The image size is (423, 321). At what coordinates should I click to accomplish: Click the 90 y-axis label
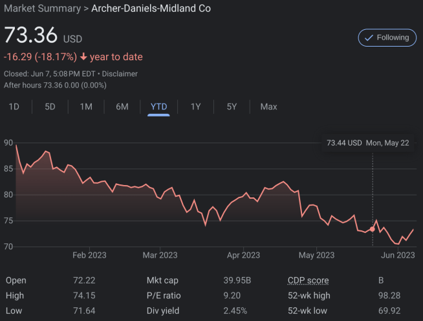[8, 143]
